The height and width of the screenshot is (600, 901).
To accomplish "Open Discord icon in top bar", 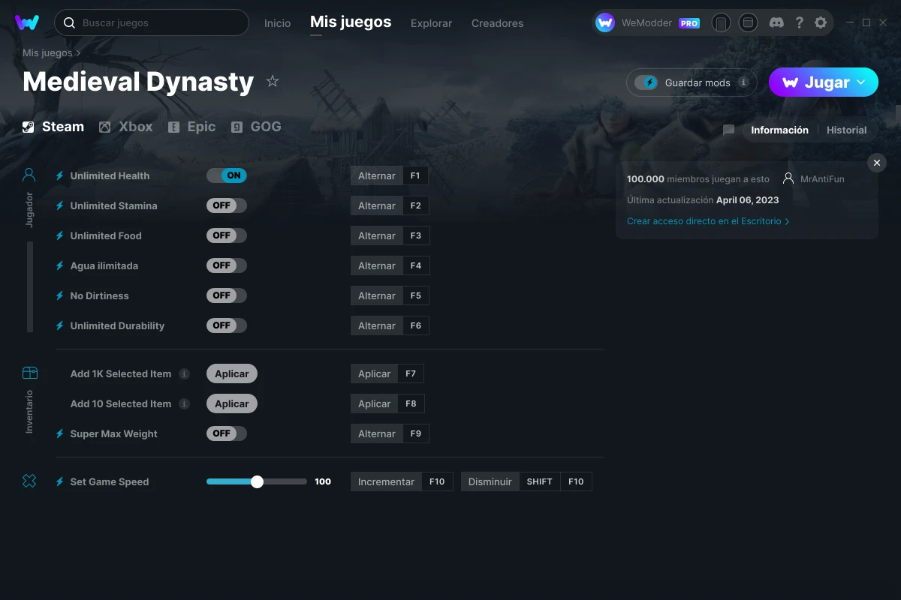I will (777, 22).
